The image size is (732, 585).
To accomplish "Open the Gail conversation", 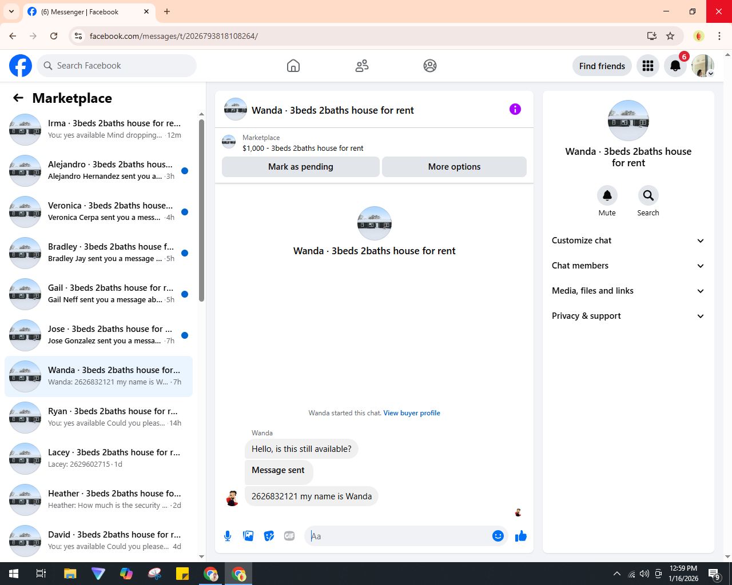I will (98, 294).
